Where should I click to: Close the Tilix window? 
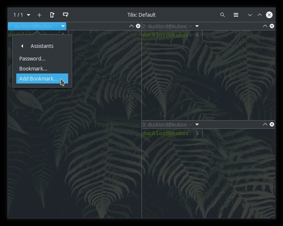269,15
